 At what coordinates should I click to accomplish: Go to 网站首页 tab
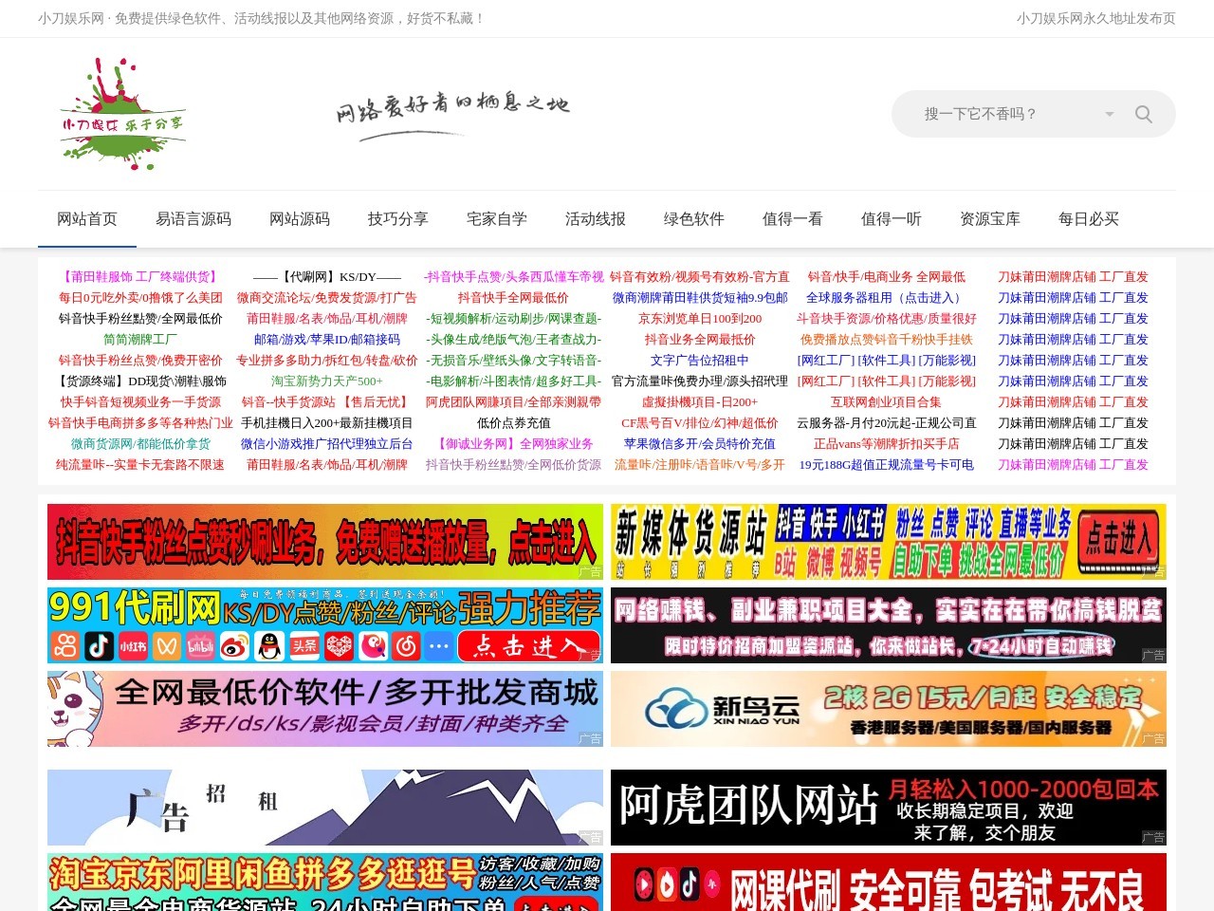87,218
